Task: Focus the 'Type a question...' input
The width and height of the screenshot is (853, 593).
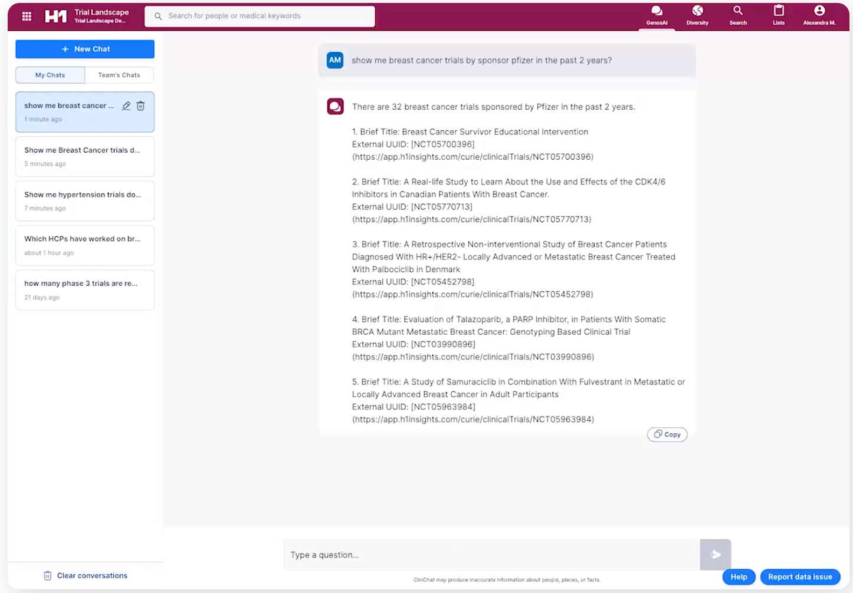Action: pyautogui.click(x=491, y=555)
